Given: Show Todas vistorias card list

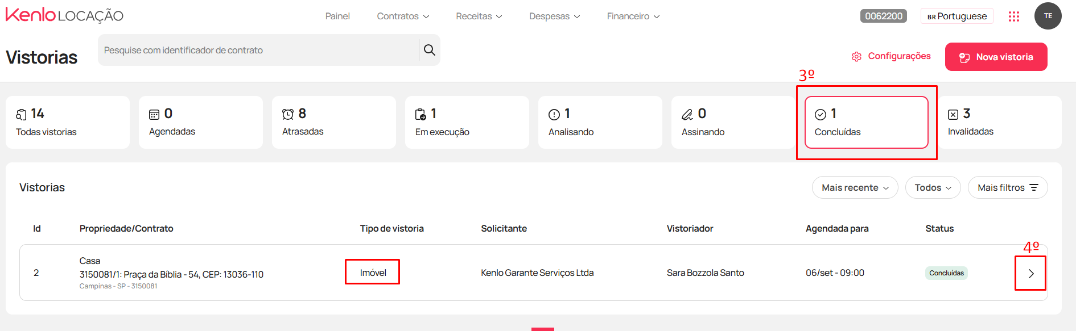Looking at the screenshot, I should coord(68,122).
